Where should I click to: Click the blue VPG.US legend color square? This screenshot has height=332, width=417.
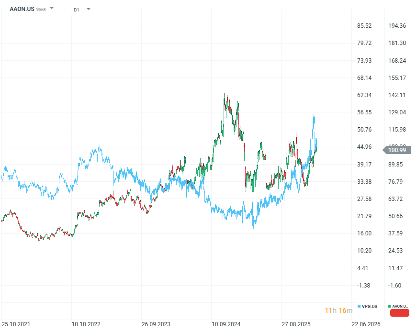(x=359, y=306)
